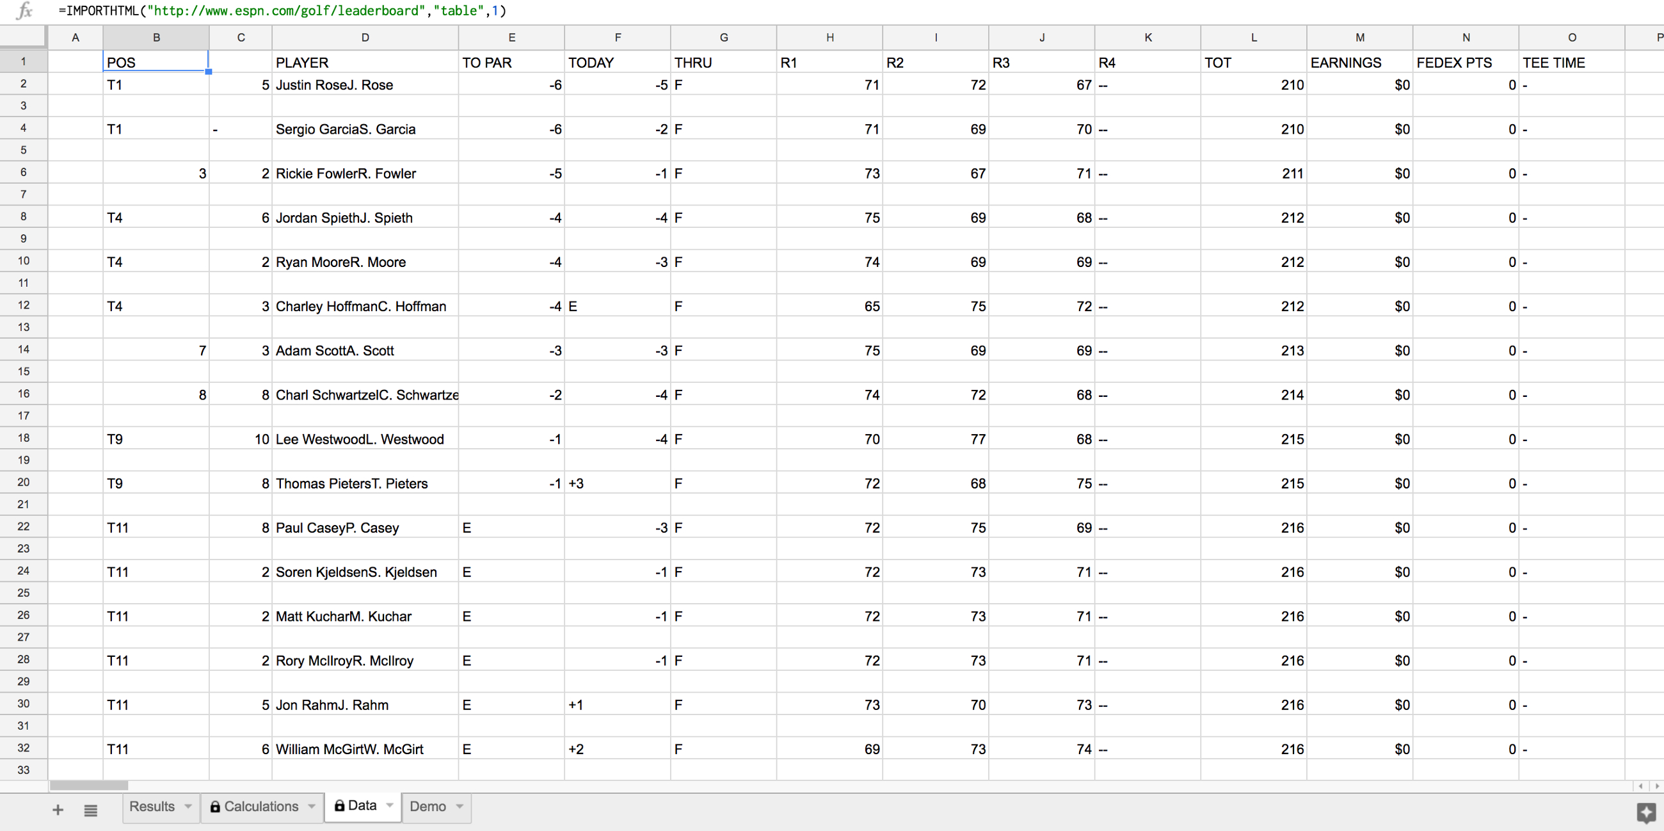1664x831 pixels.
Task: Click scroll right arrow at bottom right
Action: 1656,786
